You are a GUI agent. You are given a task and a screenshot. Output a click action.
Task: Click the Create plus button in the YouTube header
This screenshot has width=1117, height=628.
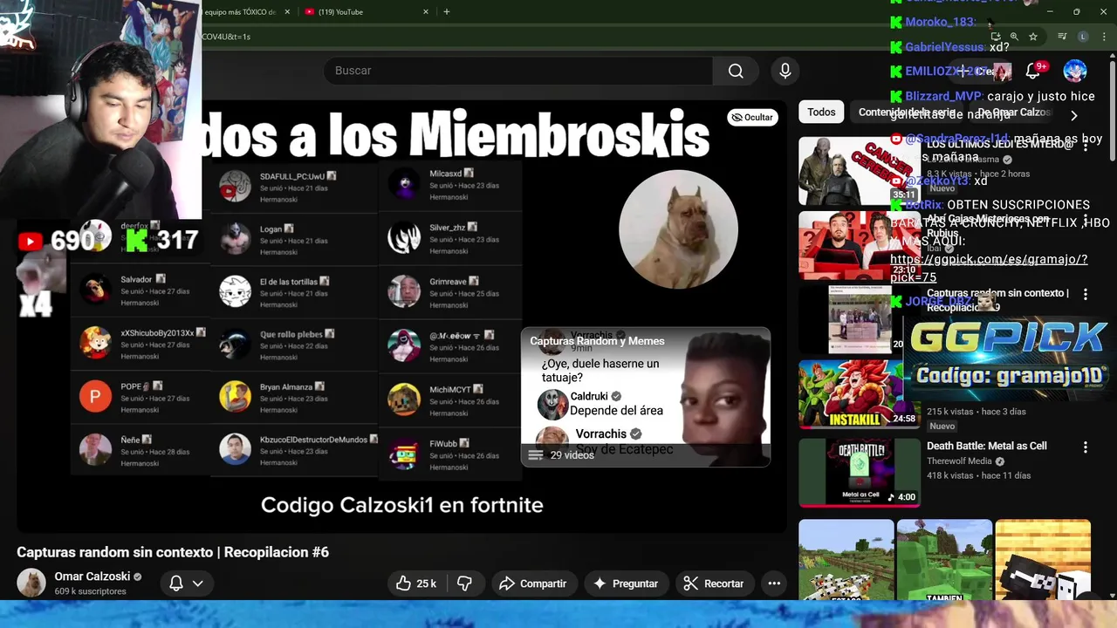[x=983, y=71]
